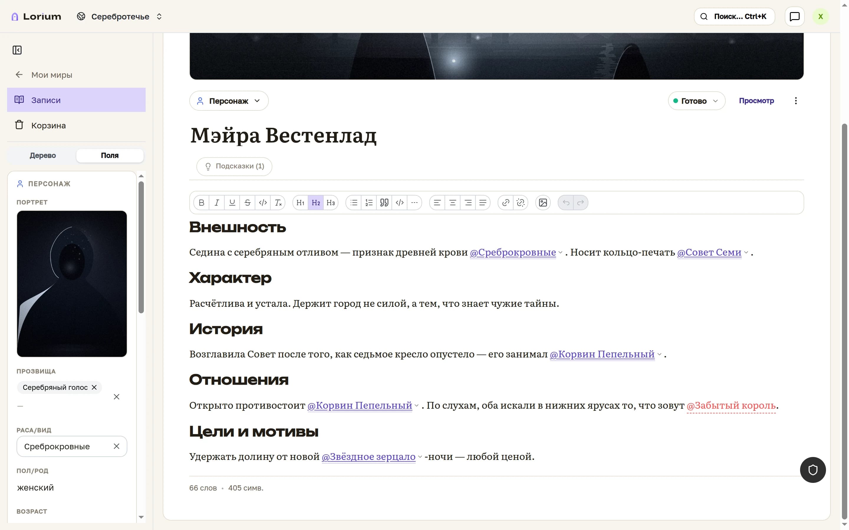Viewport: 849px width, 530px height.
Task: Insert a link
Action: click(x=506, y=203)
